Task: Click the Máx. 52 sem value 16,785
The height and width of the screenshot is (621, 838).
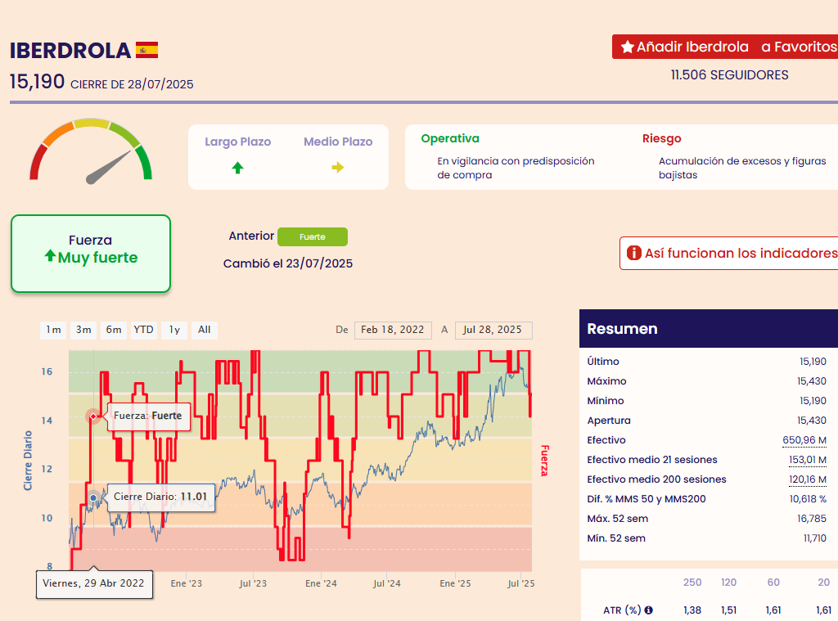Action: click(x=812, y=519)
